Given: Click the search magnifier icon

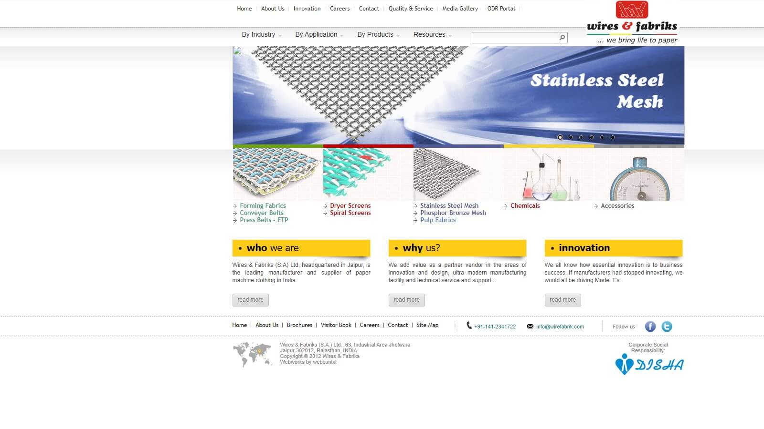Looking at the screenshot, I should [562, 38].
